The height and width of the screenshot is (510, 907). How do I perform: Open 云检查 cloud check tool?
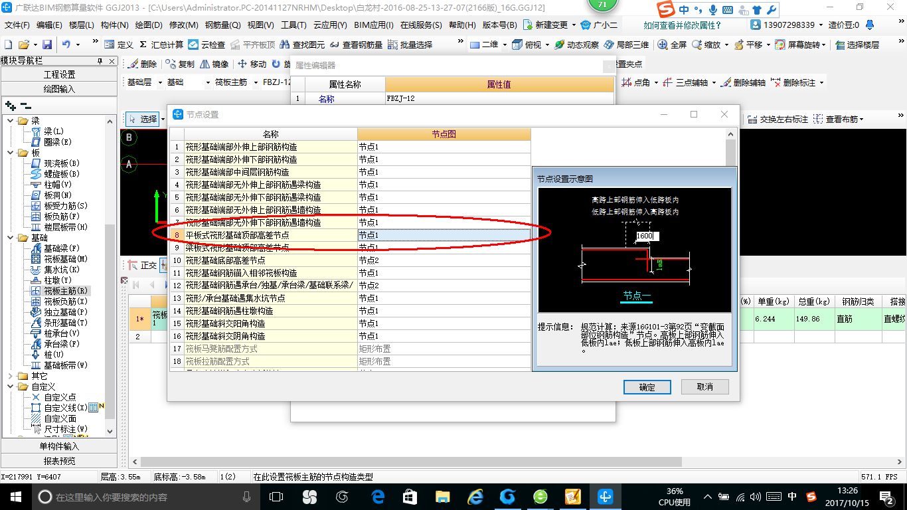point(206,44)
